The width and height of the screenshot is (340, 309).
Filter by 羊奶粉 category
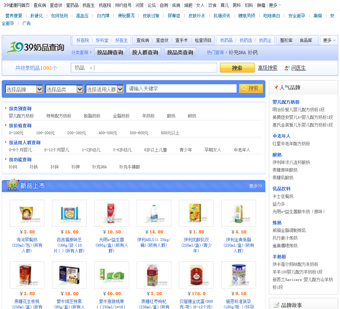pyautogui.click(x=148, y=116)
